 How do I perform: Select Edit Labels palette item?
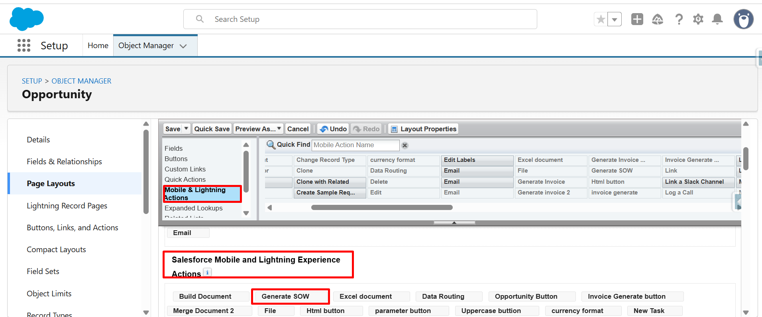pos(477,160)
